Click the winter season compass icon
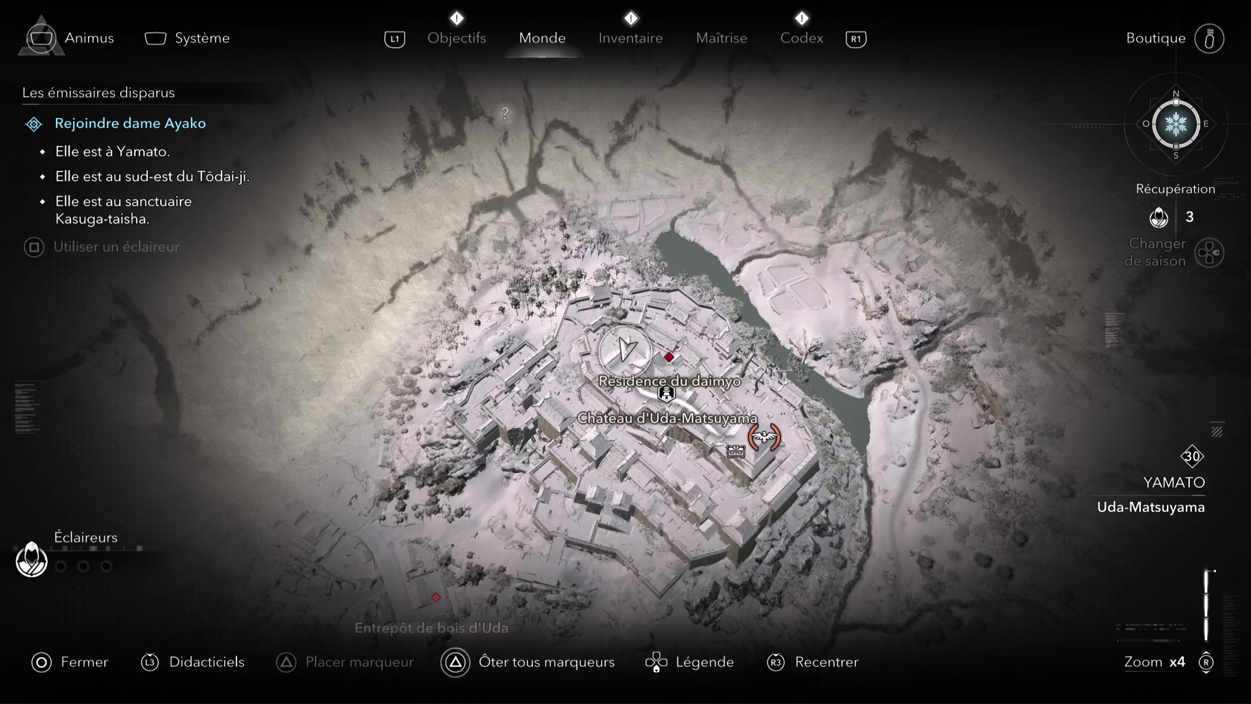 pos(1176,124)
